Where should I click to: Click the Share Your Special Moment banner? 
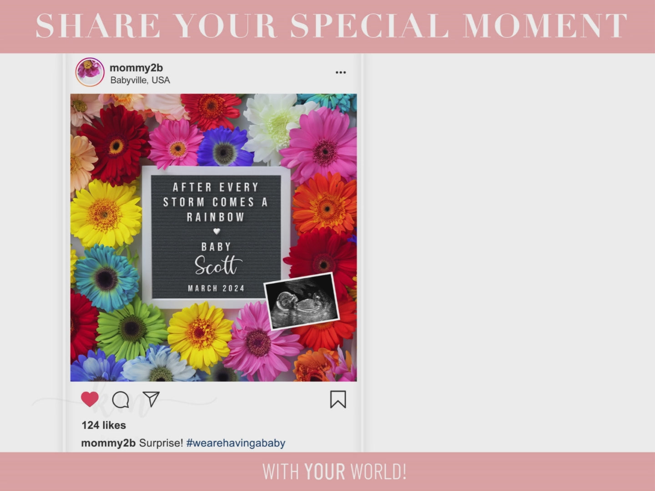click(x=331, y=25)
